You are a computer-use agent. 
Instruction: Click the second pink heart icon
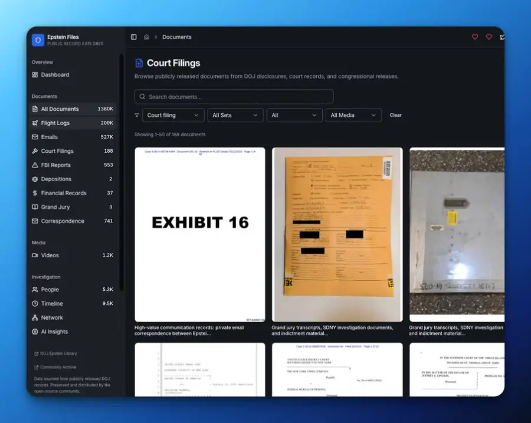[489, 37]
